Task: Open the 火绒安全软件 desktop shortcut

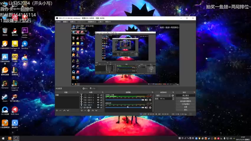Action: point(5,45)
